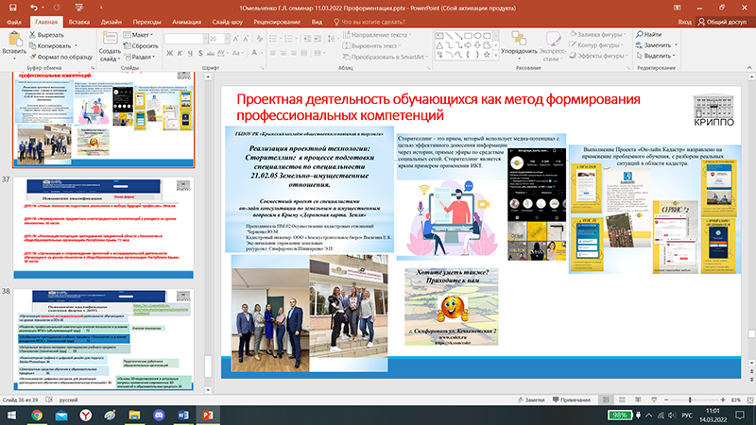756x425 pixels.
Task: Click the Заметки notes button in status bar
Action: tap(531, 399)
